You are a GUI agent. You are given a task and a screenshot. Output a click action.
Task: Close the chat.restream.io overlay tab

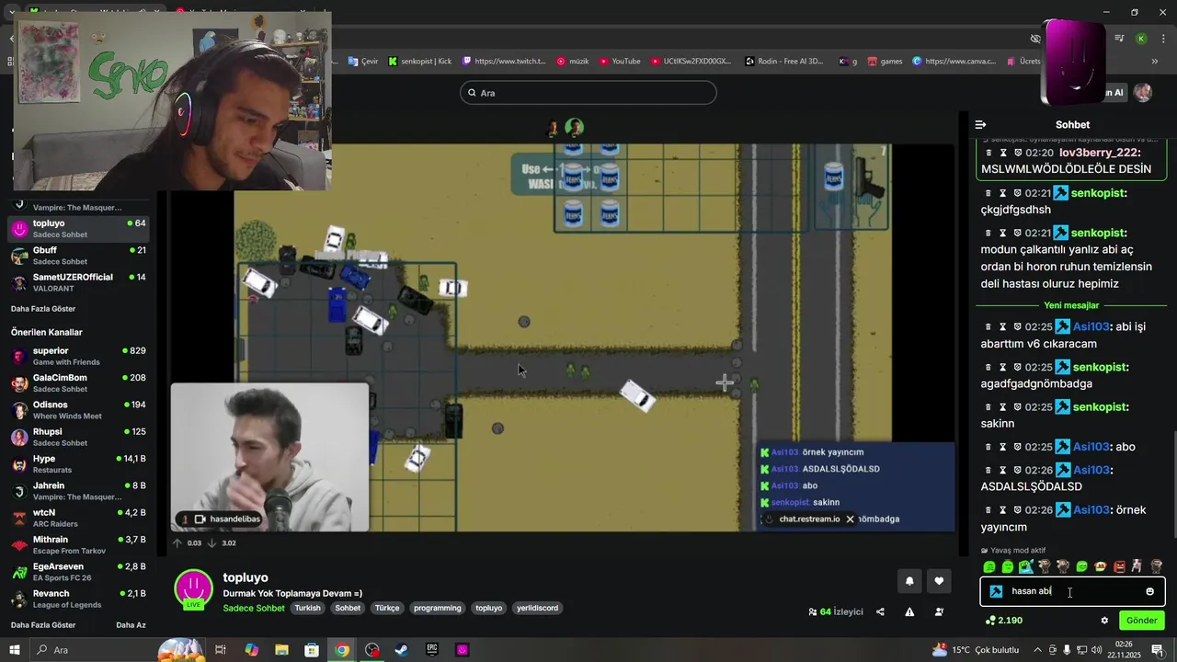pyautogui.click(x=850, y=519)
